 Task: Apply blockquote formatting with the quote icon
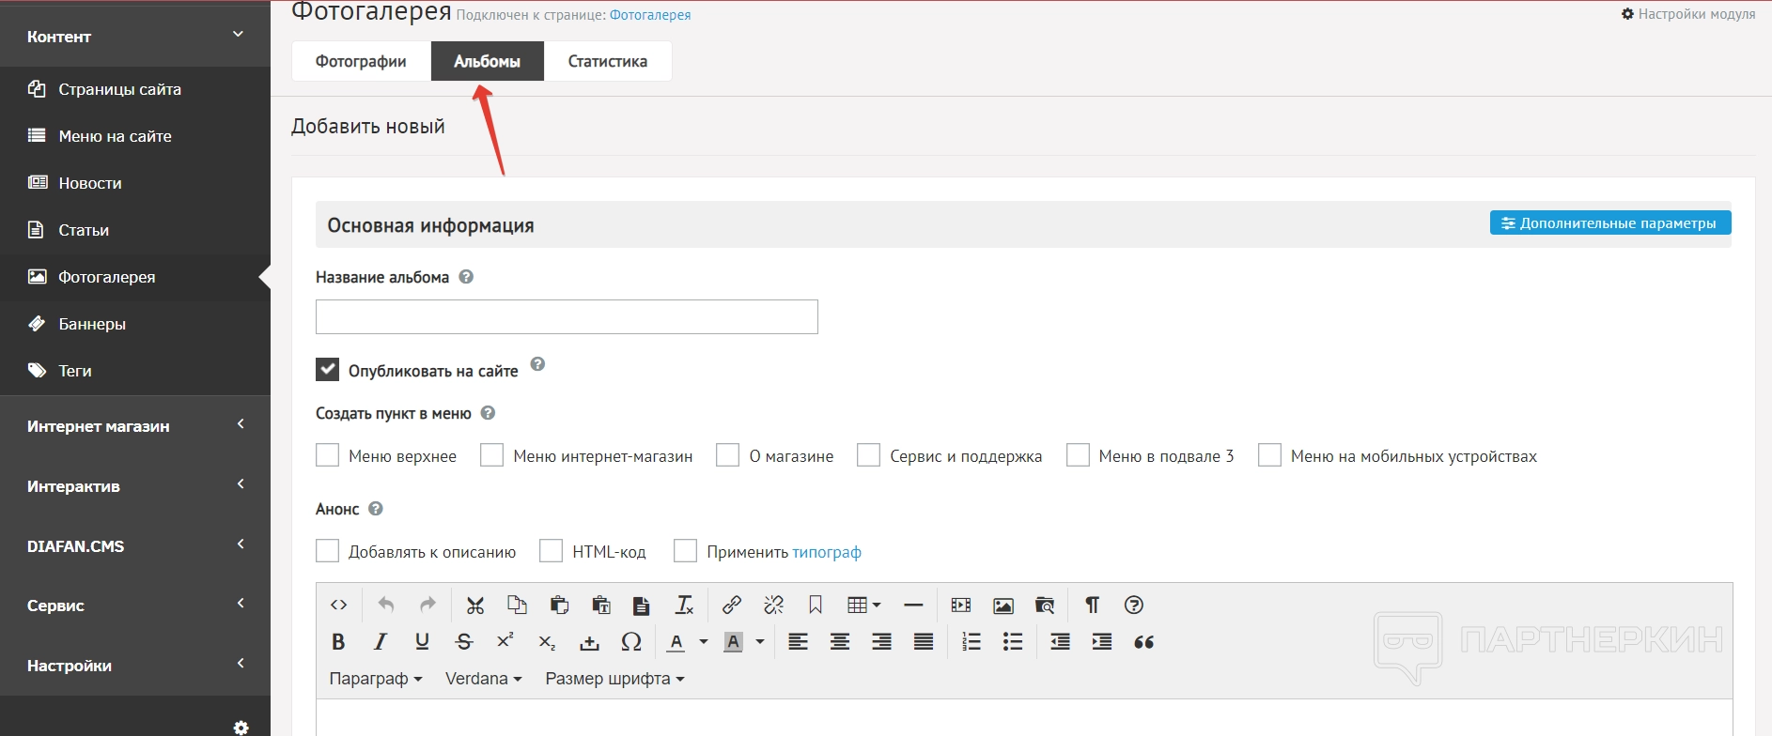click(x=1143, y=642)
